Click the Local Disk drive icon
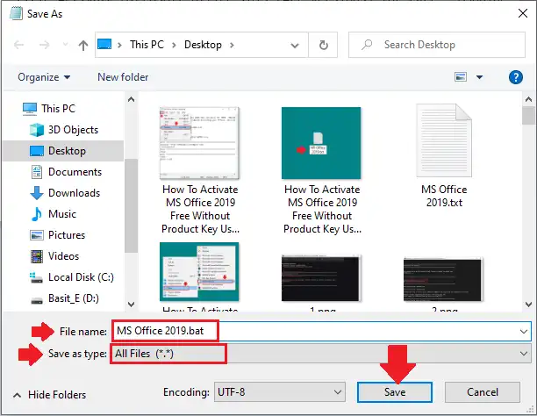The width and height of the screenshot is (537, 416). (37, 277)
